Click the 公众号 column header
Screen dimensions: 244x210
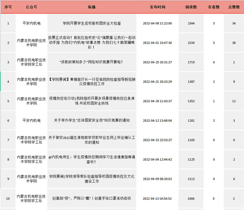click(31, 7)
